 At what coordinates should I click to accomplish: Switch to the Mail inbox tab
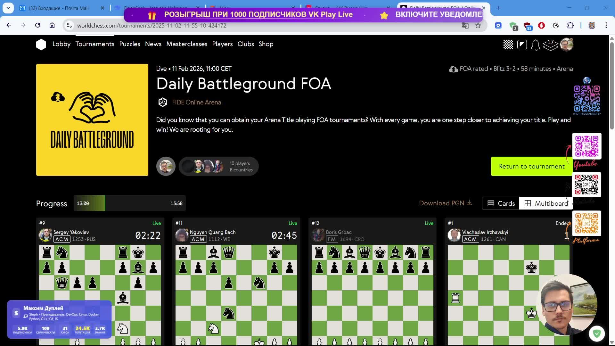59,8
